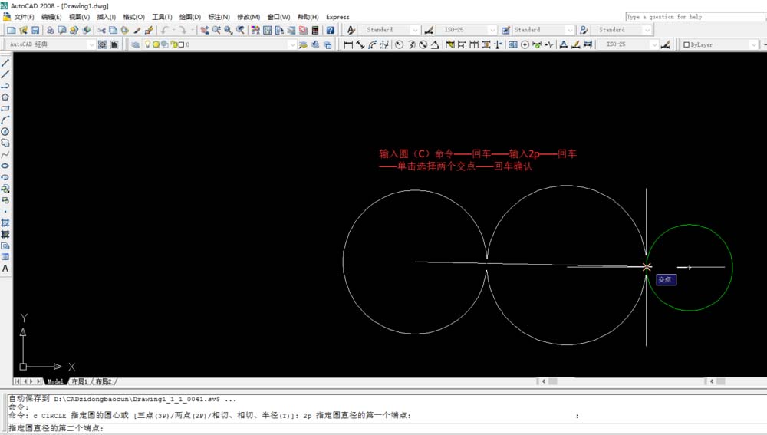
Task: Select the Revision Cloud tool
Action: pyautogui.click(x=5, y=143)
